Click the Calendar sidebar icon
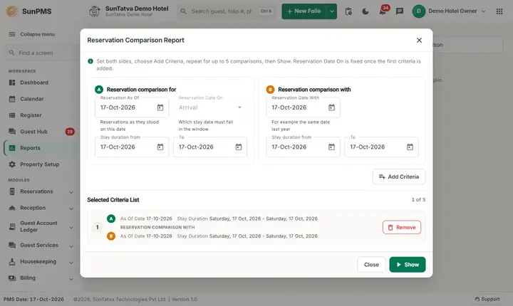 [x=12, y=99]
